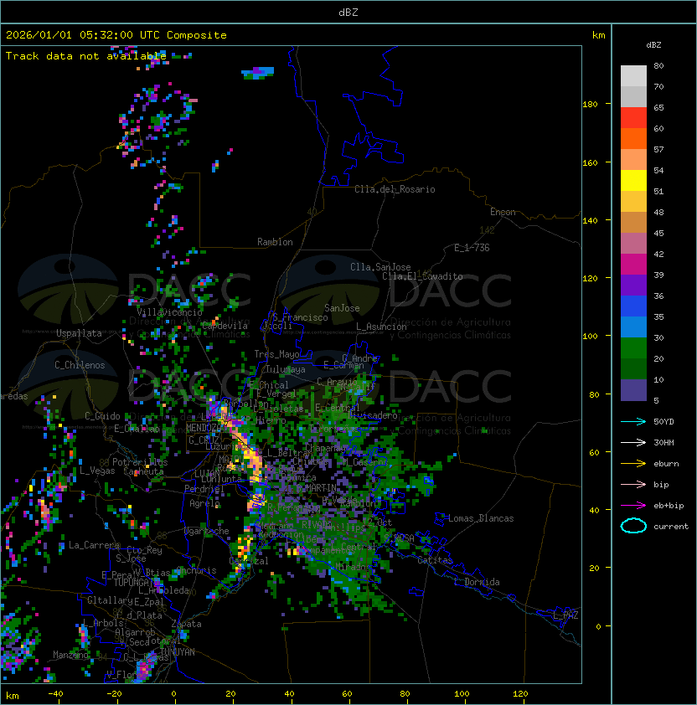Click the '-40' tick on the horizontal km axis
The width and height of the screenshot is (697, 705).
[56, 694]
